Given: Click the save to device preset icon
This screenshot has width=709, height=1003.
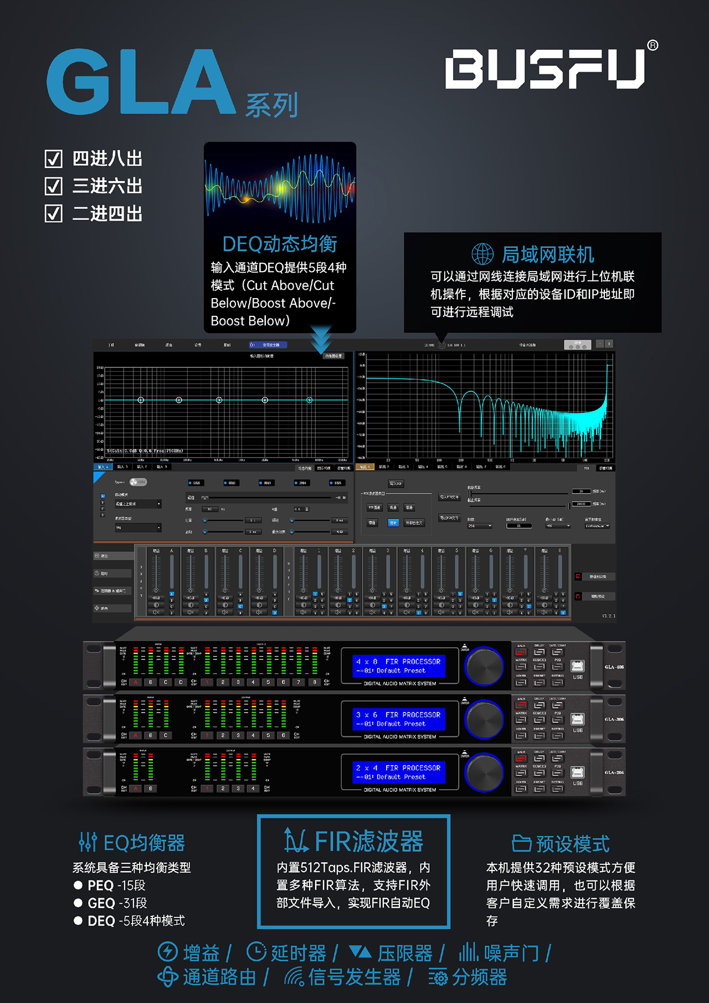Looking at the screenshot, I should (x=578, y=577).
